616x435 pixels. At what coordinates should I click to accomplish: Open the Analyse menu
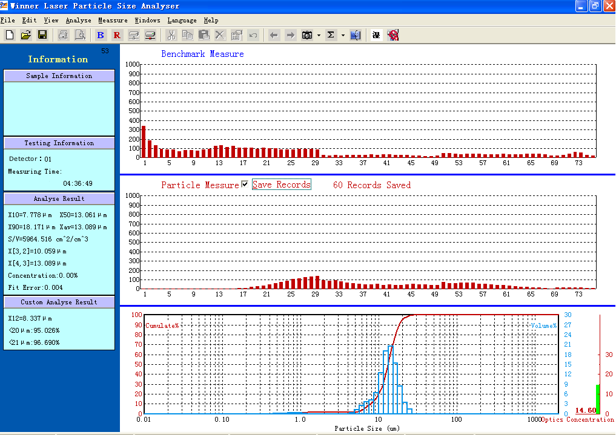coord(78,20)
